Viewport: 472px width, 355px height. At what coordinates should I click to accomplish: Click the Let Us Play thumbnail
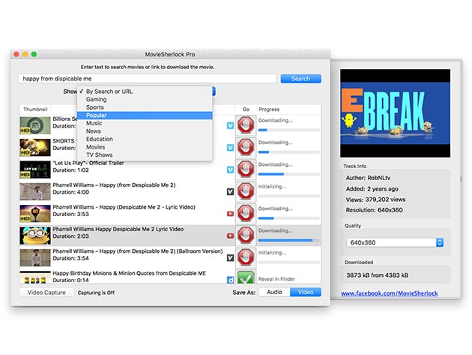point(35,170)
